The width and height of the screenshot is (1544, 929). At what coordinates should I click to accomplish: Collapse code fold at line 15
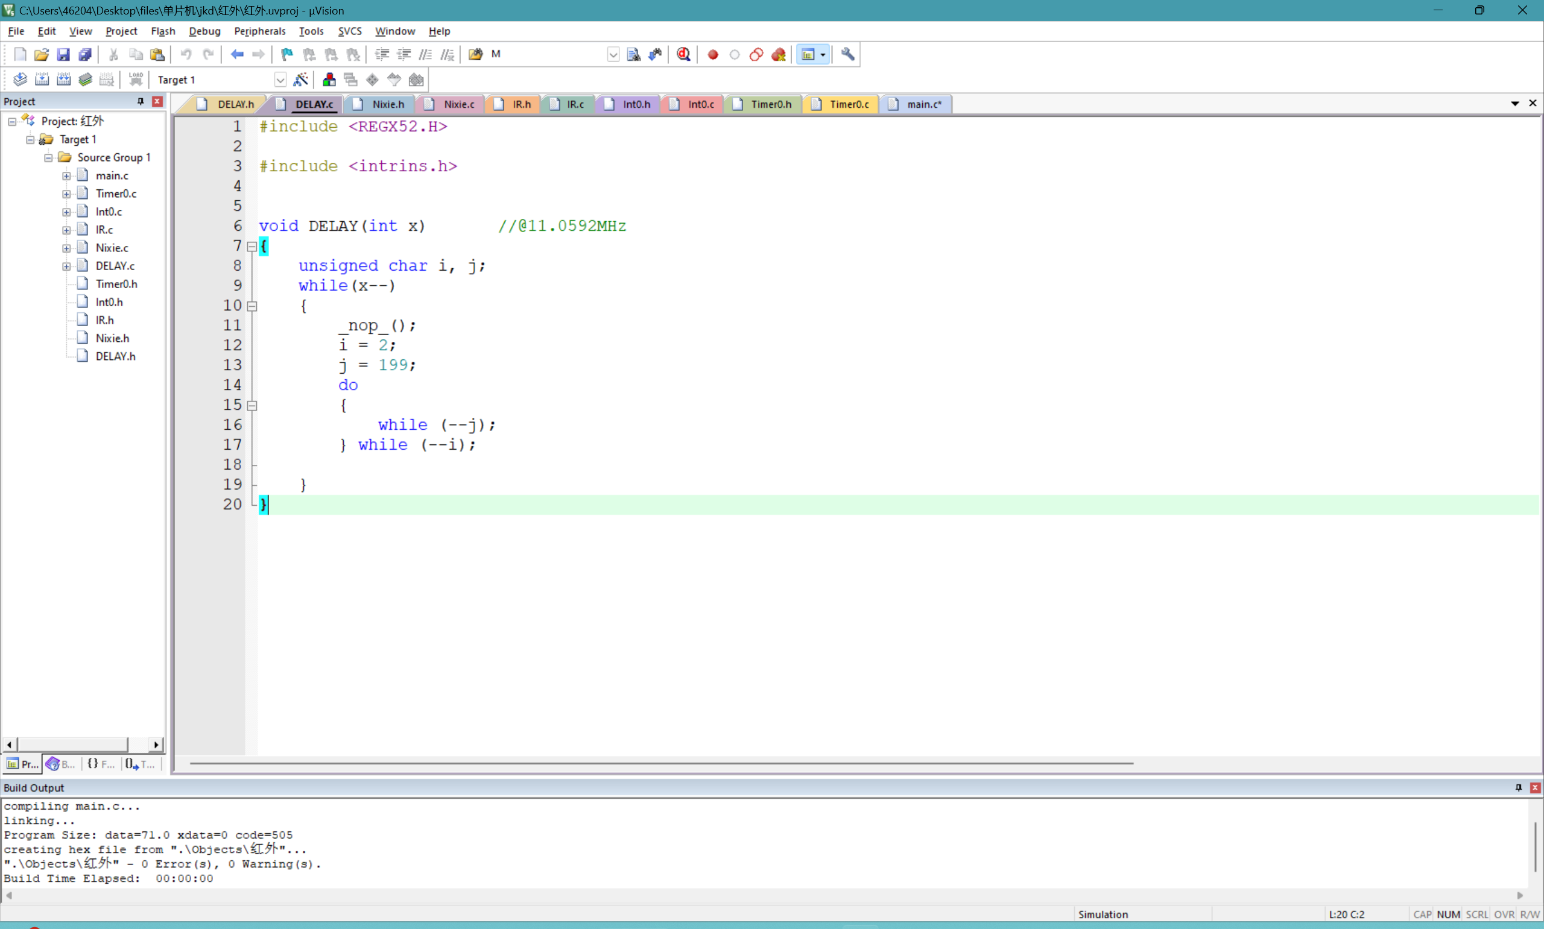(x=252, y=406)
